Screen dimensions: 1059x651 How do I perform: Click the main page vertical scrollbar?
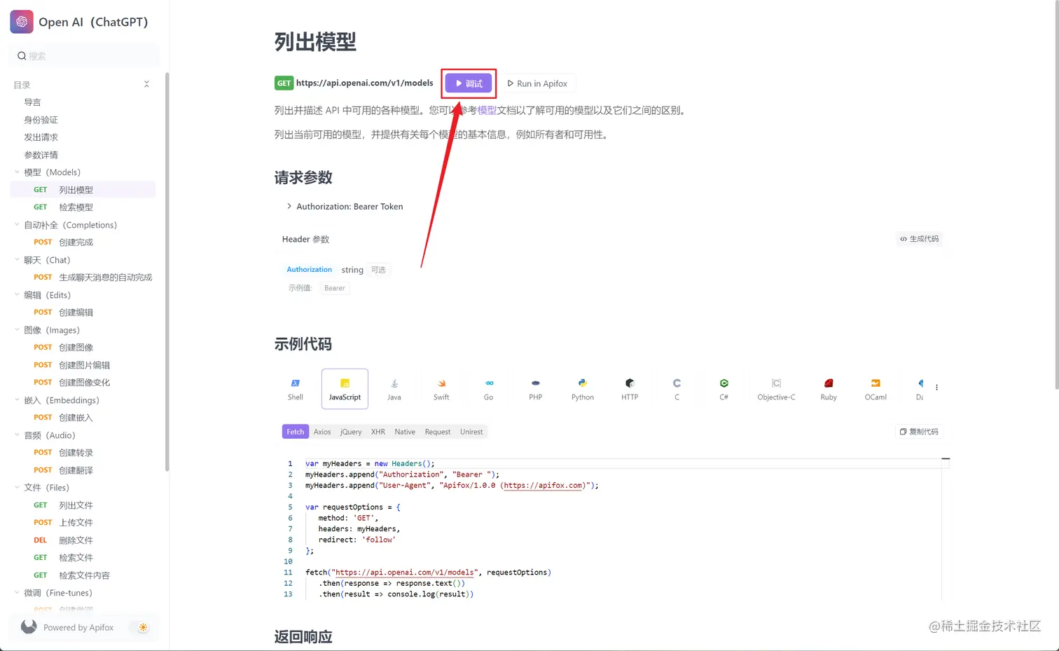click(1055, 196)
